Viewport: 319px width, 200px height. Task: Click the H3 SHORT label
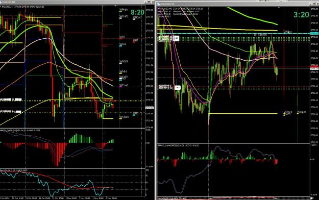pos(260,35)
